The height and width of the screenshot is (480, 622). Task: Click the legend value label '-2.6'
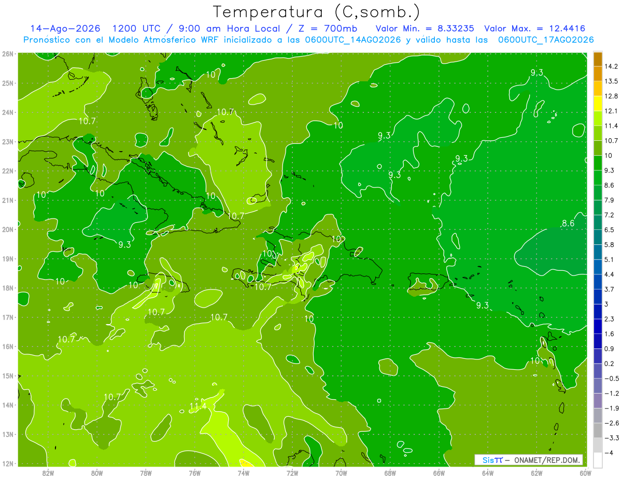[x=612, y=423]
